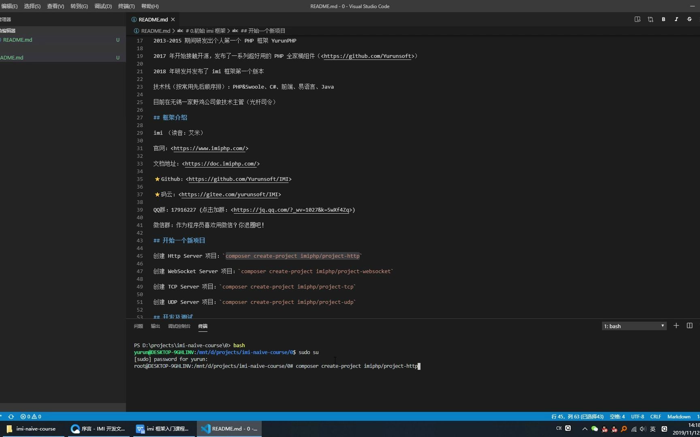The width and height of the screenshot is (700, 437).
Task: Click cursor position 行 45, 列 63 in status bar
Action: pos(577,416)
